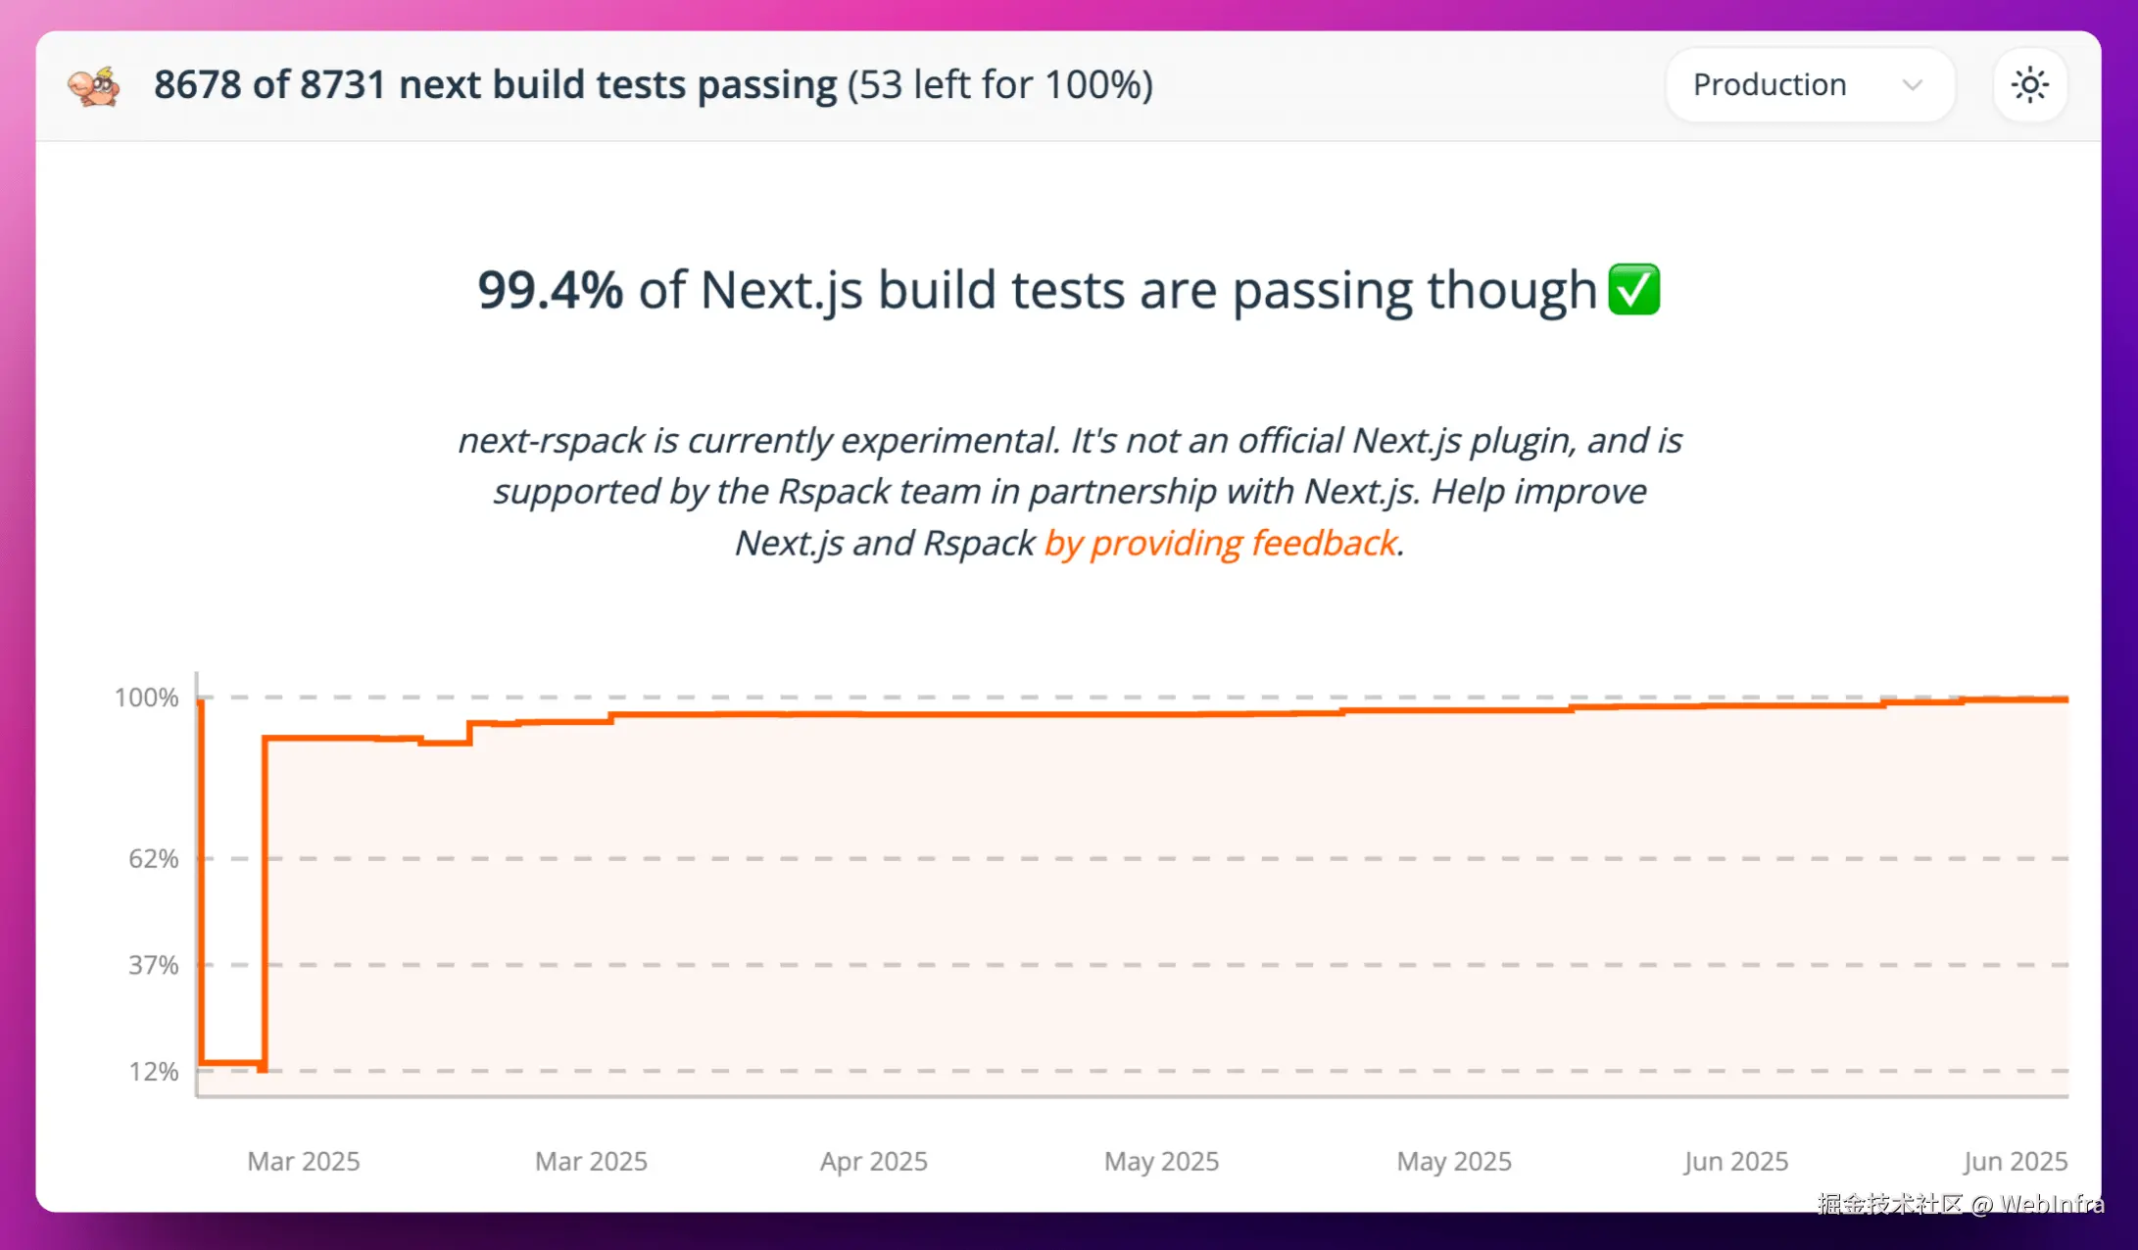Click the chart line's dip near 12%
The width and height of the screenshot is (2138, 1250).
(232, 1063)
